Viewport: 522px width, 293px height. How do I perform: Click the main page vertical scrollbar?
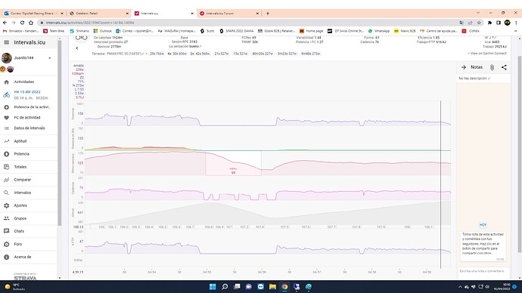pyautogui.click(x=519, y=155)
